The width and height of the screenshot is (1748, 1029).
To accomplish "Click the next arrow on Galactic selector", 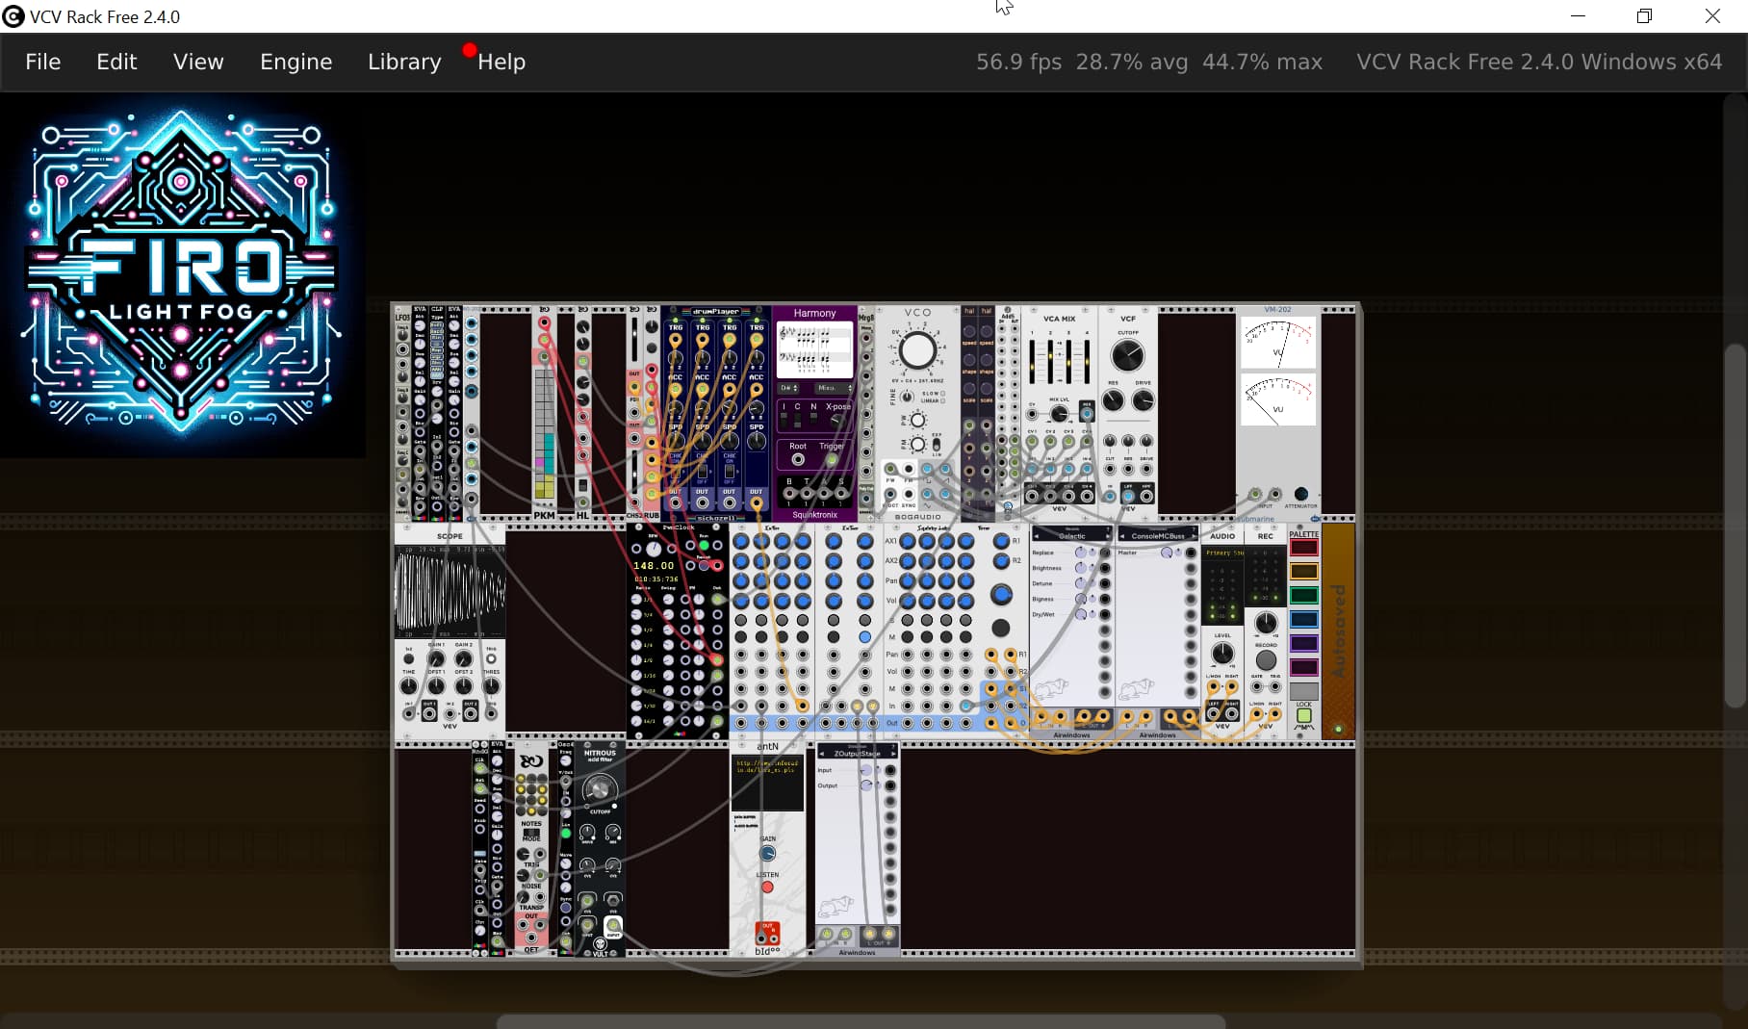I will click(1107, 536).
